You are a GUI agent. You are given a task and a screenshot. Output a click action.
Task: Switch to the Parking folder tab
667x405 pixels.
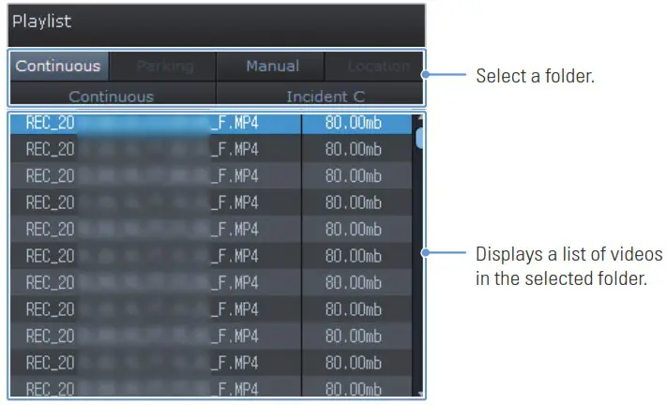[x=164, y=67]
